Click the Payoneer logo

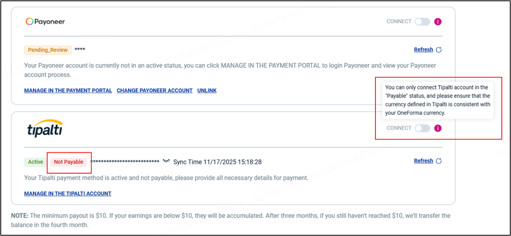pos(45,21)
